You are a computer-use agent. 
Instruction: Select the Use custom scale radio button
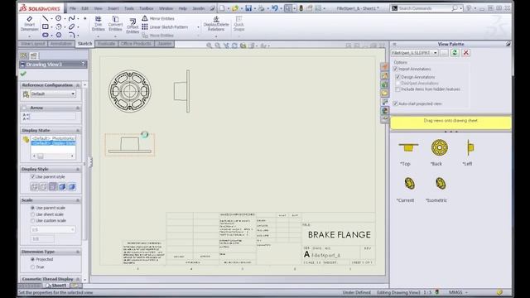coord(33,221)
